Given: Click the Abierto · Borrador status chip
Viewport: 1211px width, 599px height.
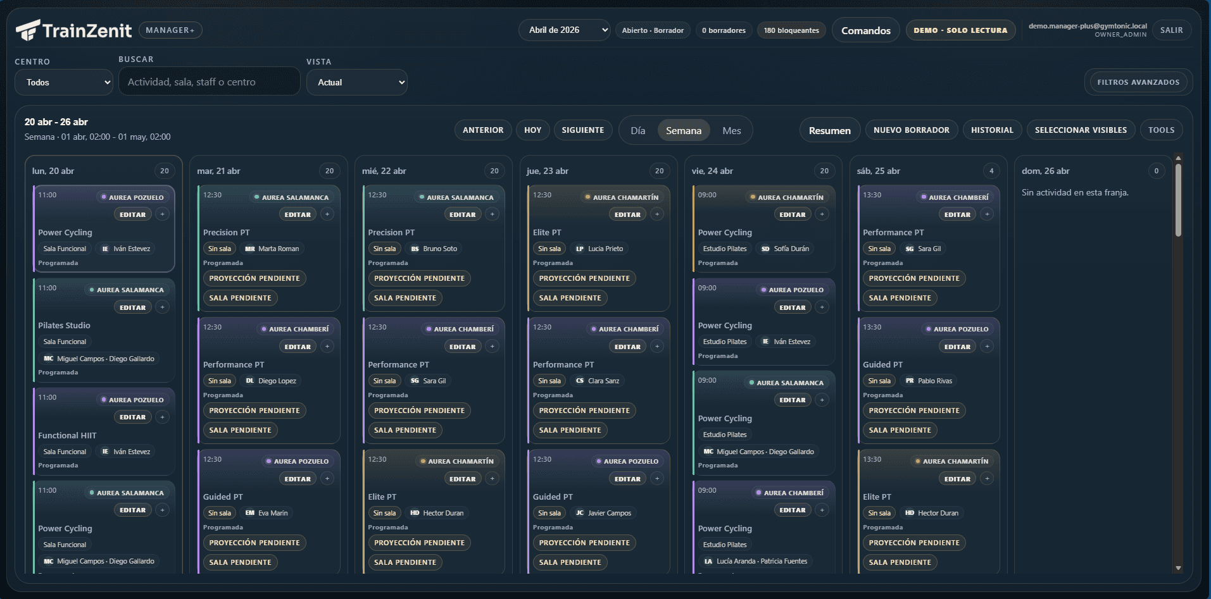Looking at the screenshot, I should (653, 30).
